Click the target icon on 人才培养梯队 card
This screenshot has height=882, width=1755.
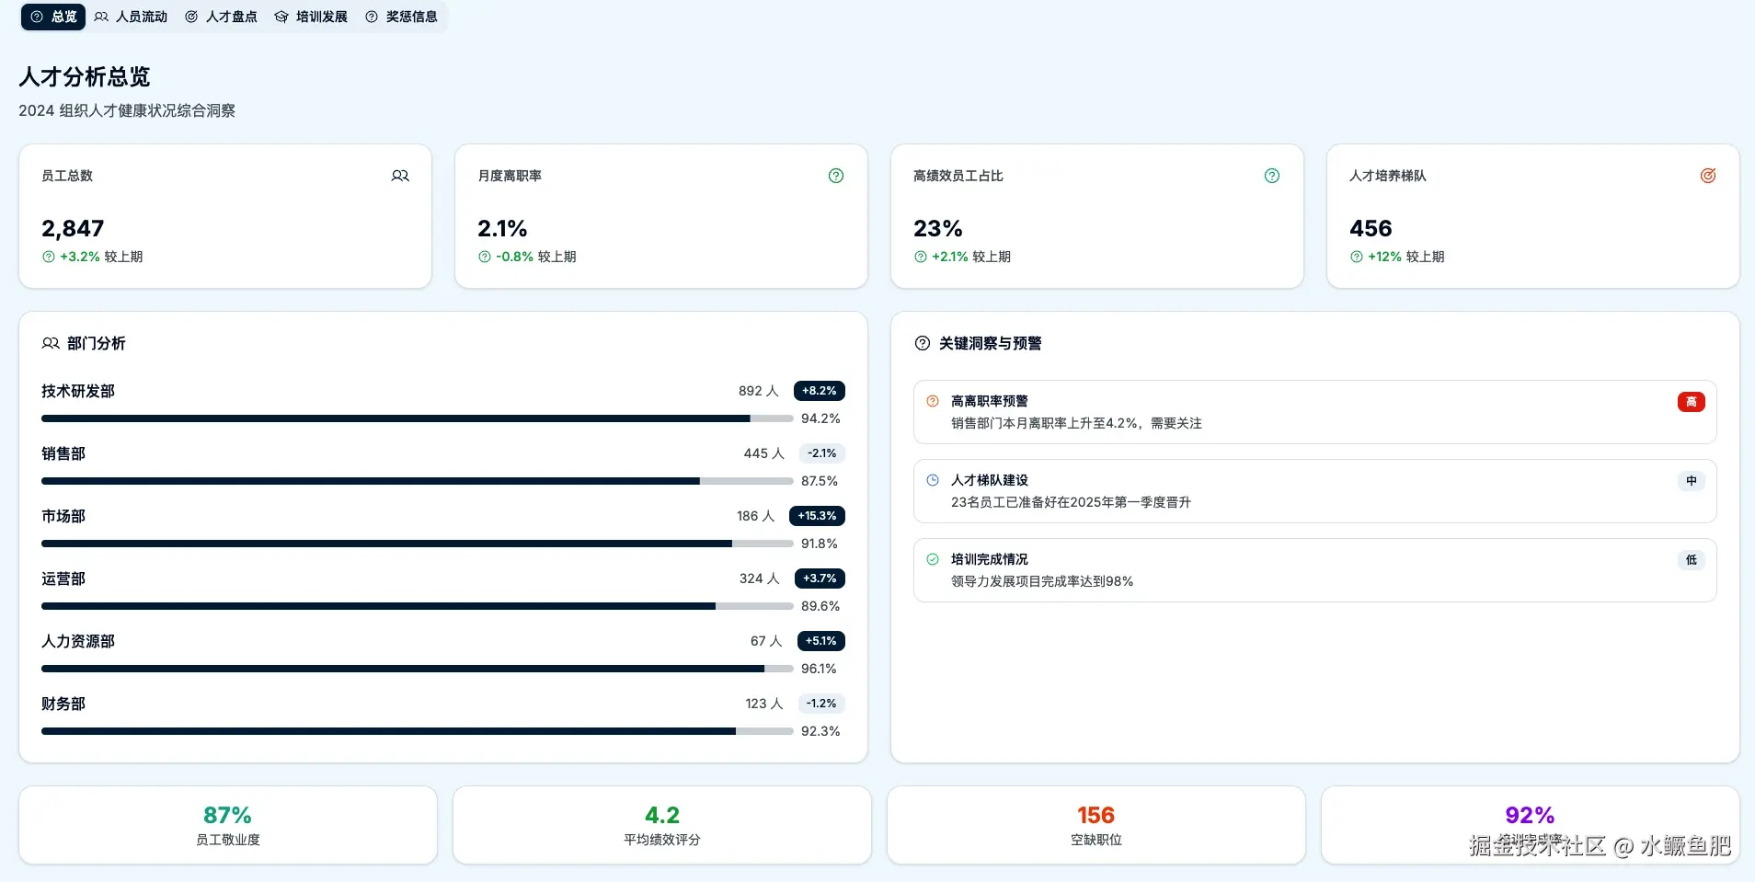pyautogui.click(x=1708, y=176)
